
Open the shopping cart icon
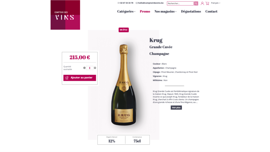click(207, 3)
